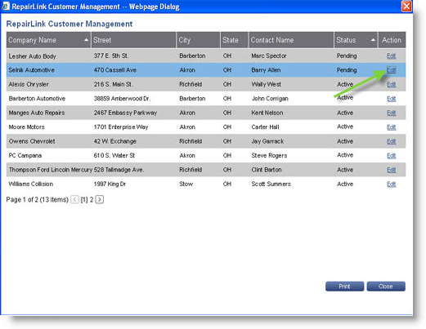
Task: Click the Internet Explorer icon in title bar
Action: click(x=6, y=7)
